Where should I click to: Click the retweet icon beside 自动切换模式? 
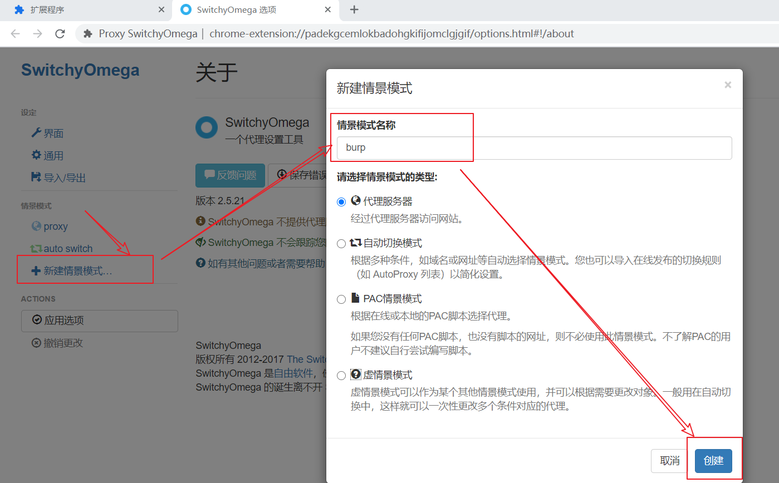coord(356,243)
